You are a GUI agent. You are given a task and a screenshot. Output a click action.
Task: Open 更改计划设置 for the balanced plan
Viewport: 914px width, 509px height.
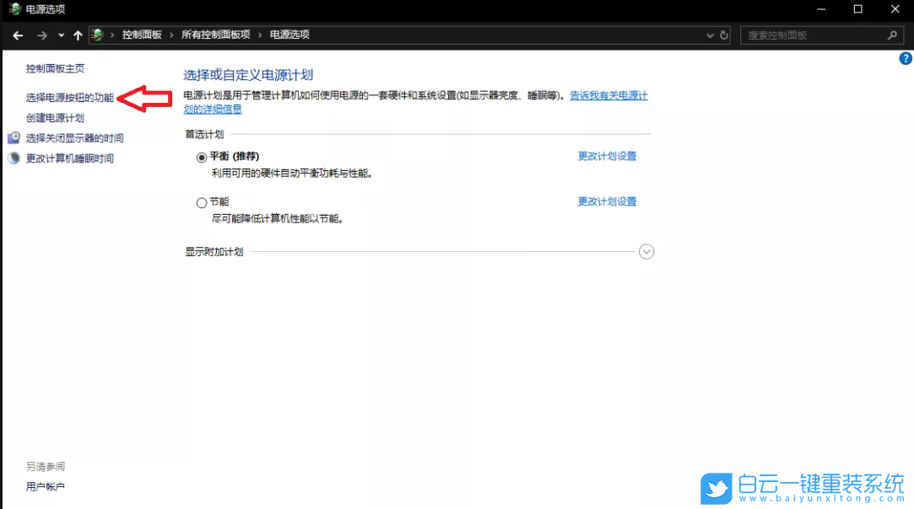coord(607,156)
